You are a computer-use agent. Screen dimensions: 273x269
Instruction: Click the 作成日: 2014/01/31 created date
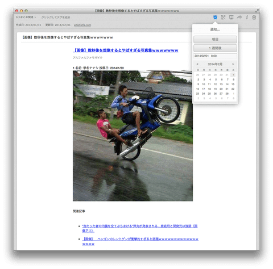pos(28,25)
